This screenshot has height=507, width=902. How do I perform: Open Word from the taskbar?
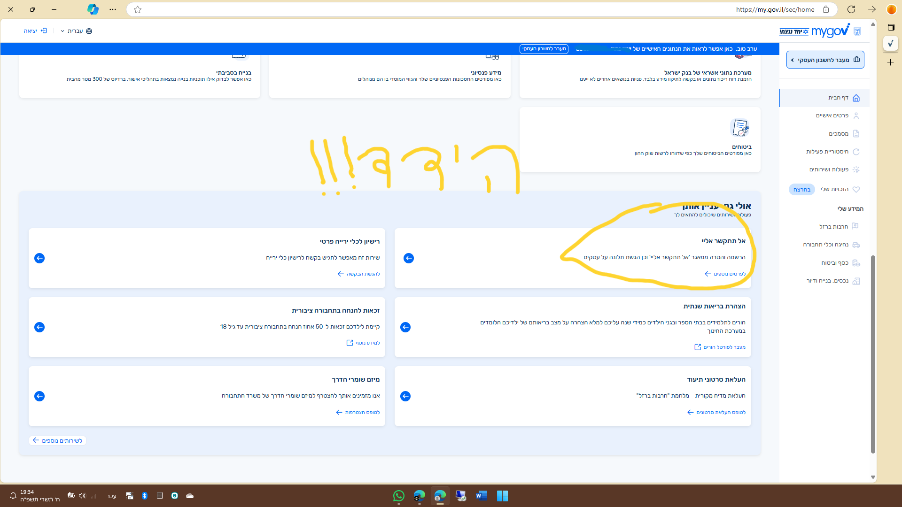[x=481, y=496]
